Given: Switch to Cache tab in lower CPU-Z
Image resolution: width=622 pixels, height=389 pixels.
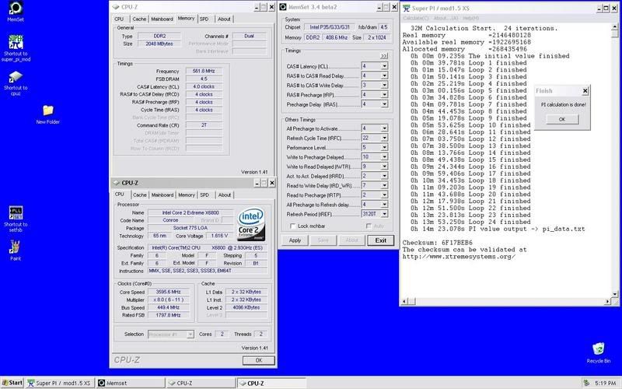Looking at the screenshot, I should point(140,195).
